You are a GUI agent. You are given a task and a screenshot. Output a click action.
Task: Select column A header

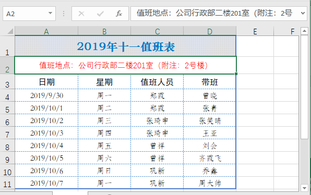[46, 31]
